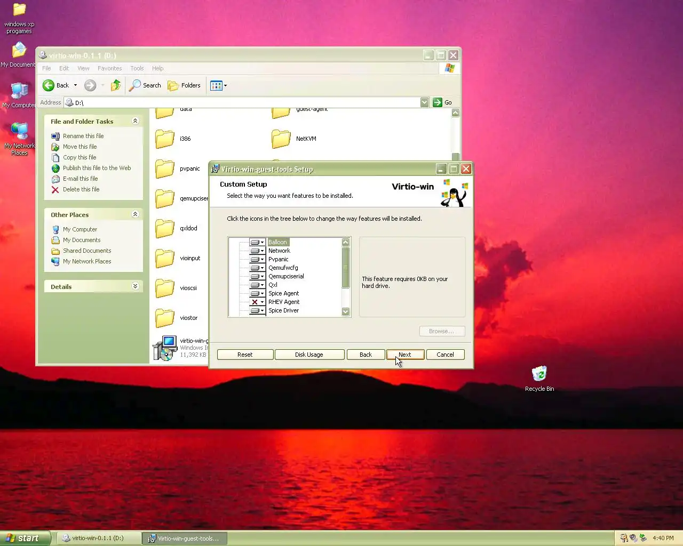The width and height of the screenshot is (683, 546).
Task: Open the Favorites menu in Explorer
Action: coord(109,68)
